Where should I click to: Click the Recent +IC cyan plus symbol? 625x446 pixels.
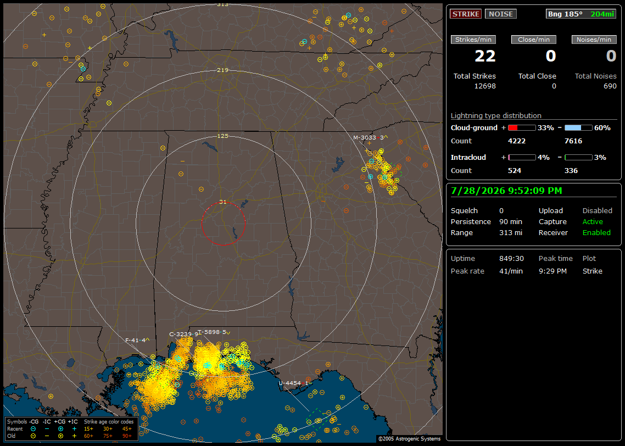click(x=74, y=429)
